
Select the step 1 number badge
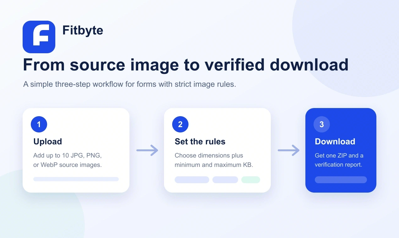coord(39,125)
